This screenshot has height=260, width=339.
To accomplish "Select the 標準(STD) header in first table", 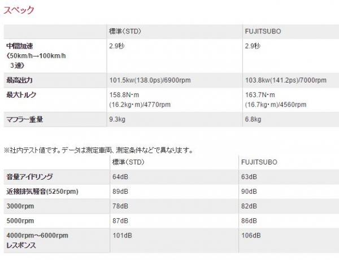I will tap(125, 32).
